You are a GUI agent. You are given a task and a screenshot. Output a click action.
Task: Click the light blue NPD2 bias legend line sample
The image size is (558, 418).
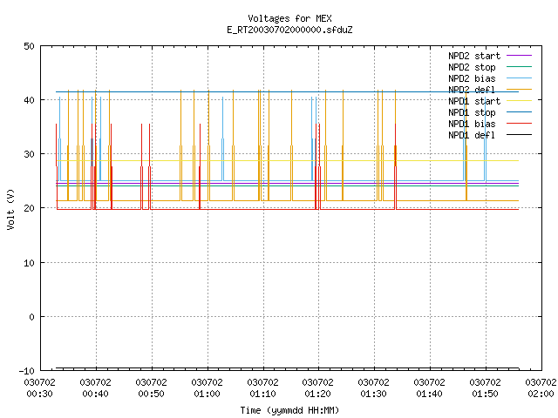pos(520,78)
